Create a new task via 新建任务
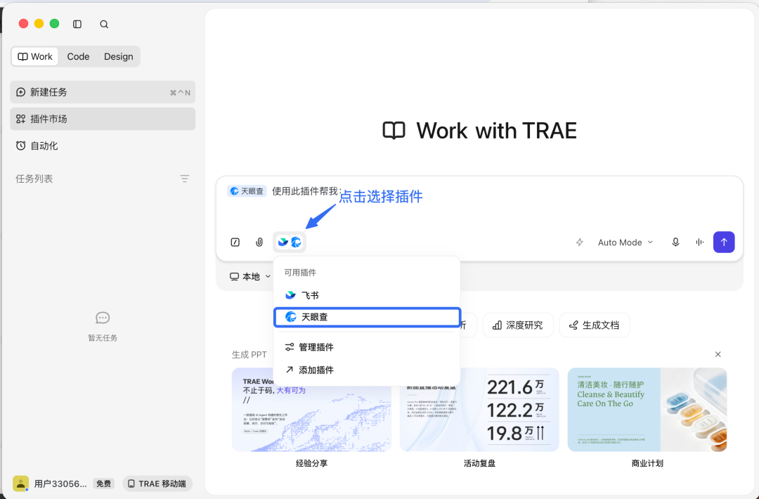Screen dimensions: 759x499 103,92
